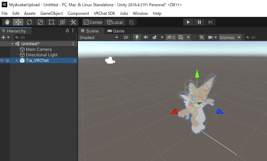Toggle Local handle rotation
This screenshot has height=161, width=267.
(115, 22)
